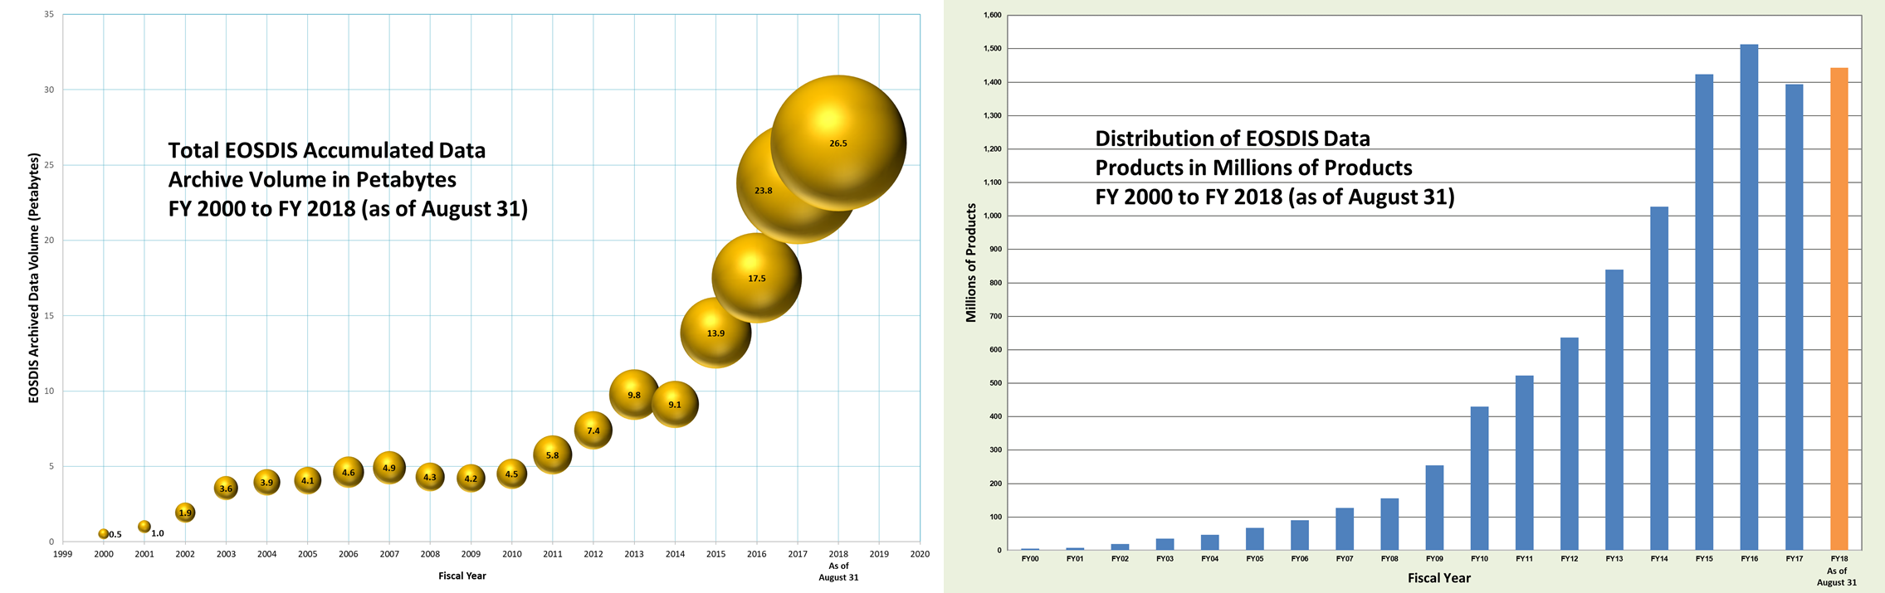1885x593 pixels.
Task: Click the small 1.0 bubble for 2001
Action: tap(144, 527)
